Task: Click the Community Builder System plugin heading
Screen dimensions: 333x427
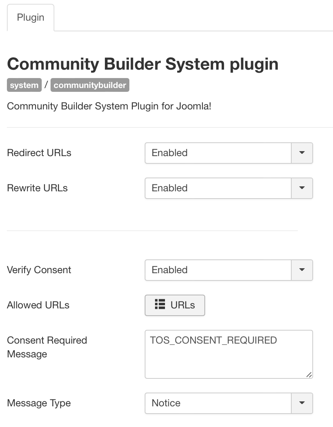Action: click(143, 64)
